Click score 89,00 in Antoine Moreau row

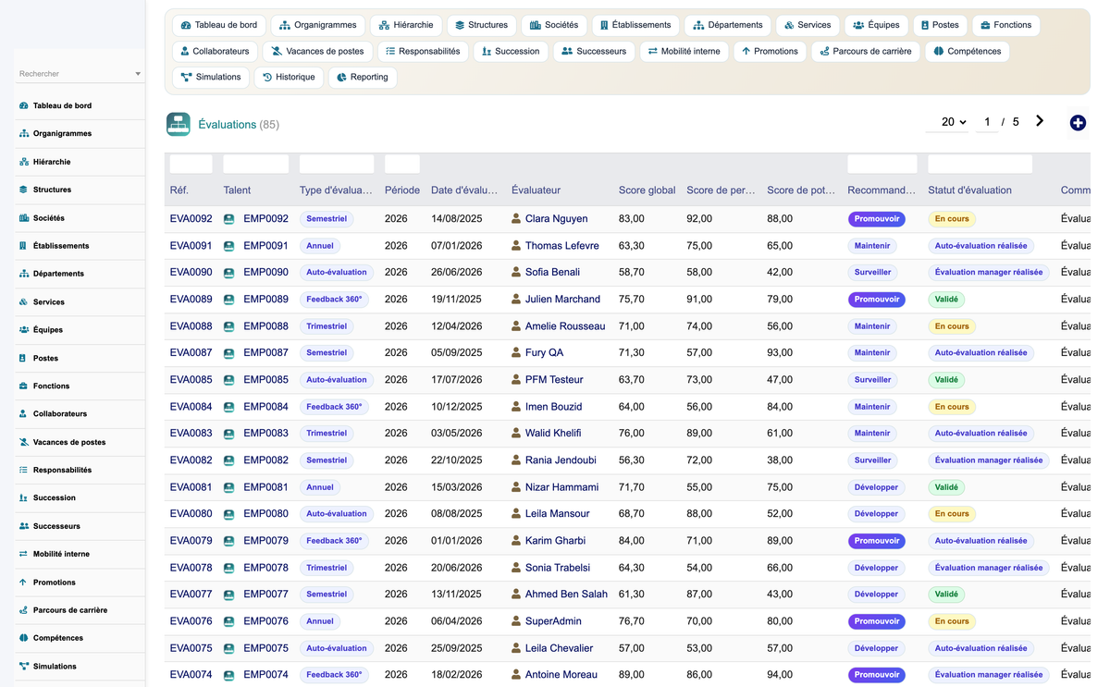pyautogui.click(x=632, y=675)
